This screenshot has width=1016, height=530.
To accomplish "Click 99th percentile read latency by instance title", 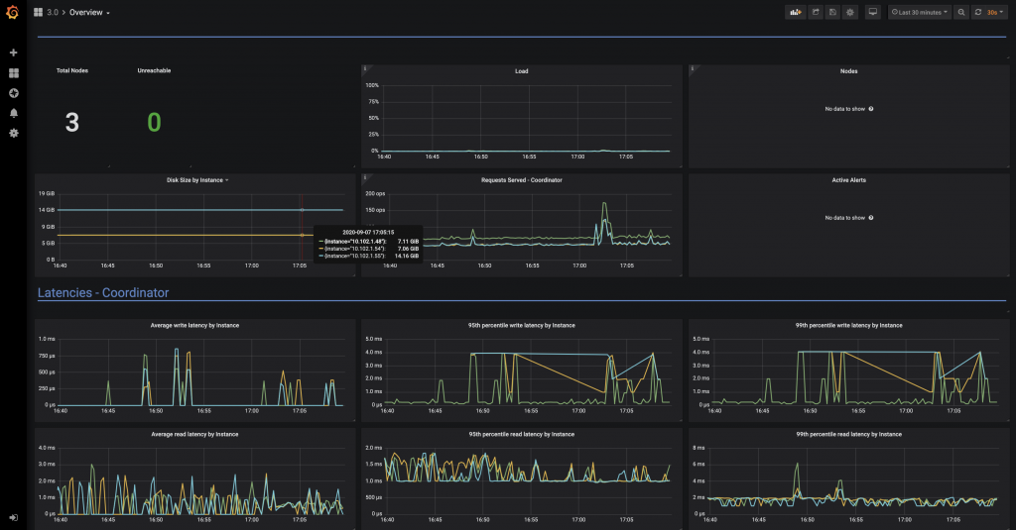I will 849,434.
